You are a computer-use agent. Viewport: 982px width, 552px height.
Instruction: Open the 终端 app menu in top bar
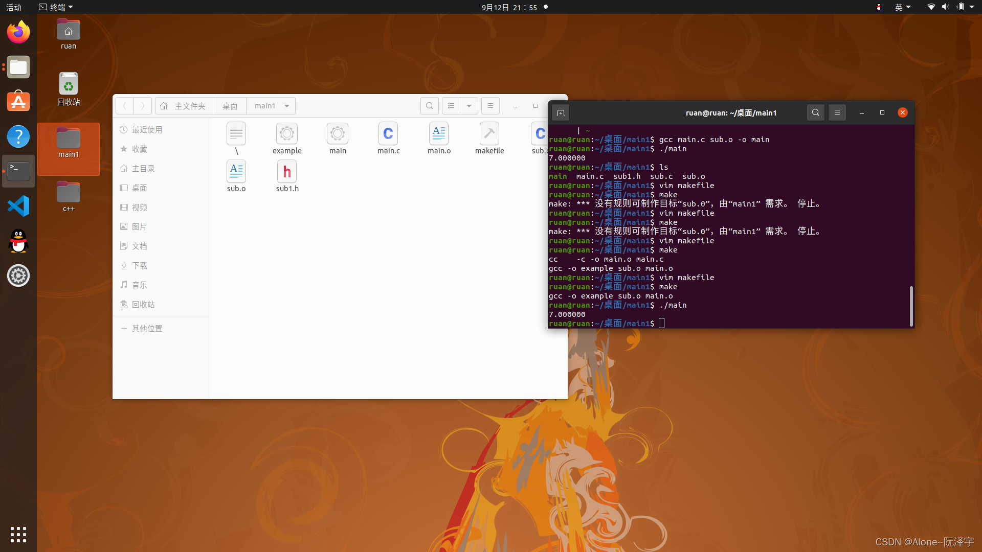(x=56, y=7)
